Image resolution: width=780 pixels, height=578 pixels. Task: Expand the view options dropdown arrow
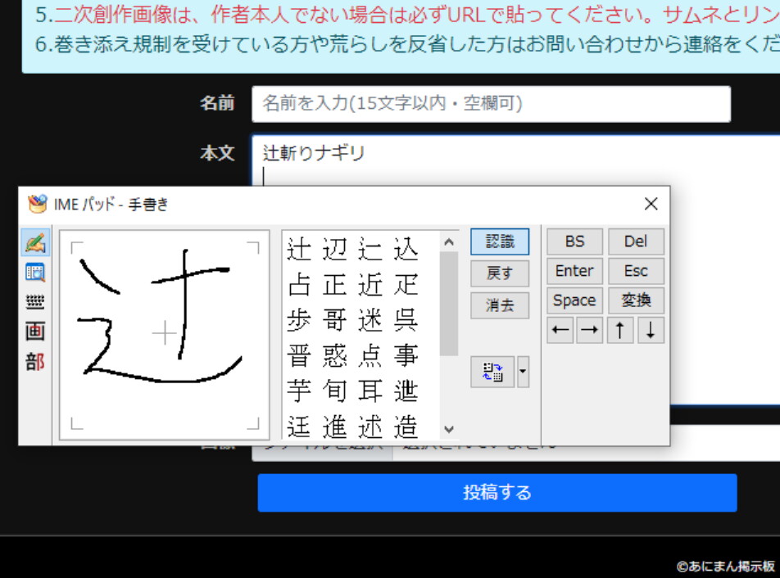pos(523,373)
